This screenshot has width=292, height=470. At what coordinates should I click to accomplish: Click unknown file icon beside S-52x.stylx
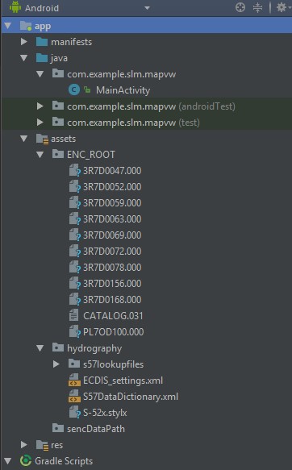75,413
